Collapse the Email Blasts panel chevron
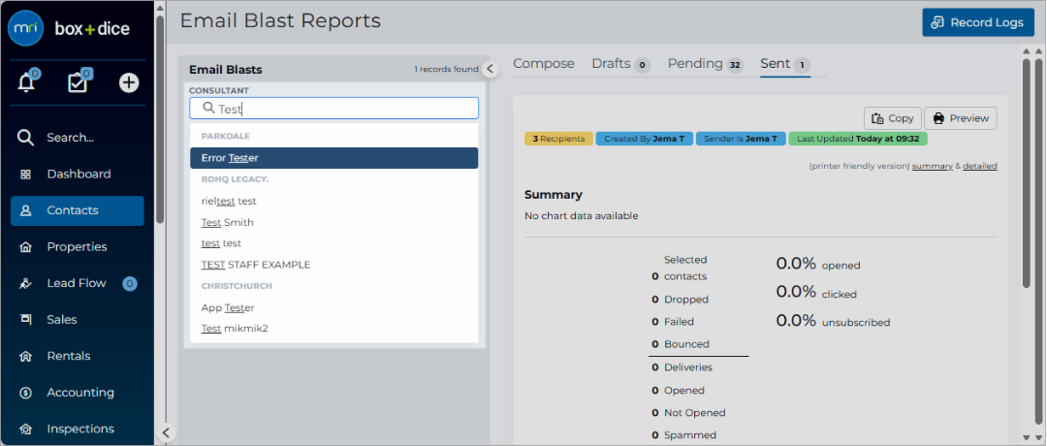1047x446 pixels. [491, 69]
